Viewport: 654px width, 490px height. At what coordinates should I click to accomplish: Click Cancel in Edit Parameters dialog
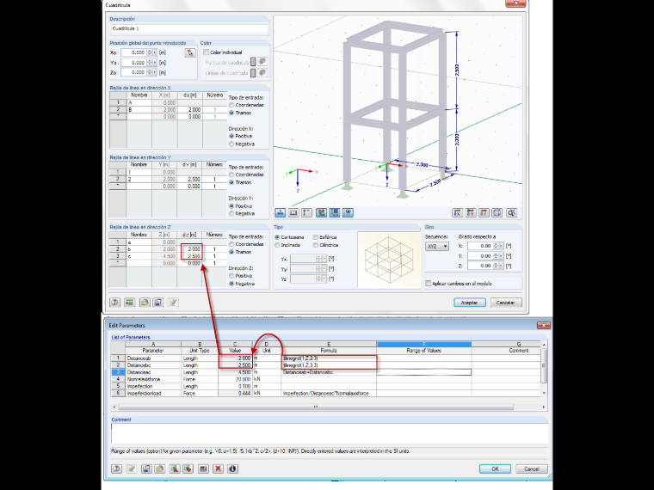point(532,469)
